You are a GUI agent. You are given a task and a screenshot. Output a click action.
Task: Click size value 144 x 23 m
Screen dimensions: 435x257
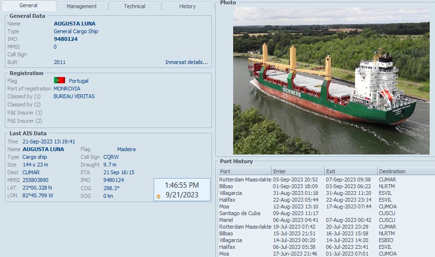(35, 165)
